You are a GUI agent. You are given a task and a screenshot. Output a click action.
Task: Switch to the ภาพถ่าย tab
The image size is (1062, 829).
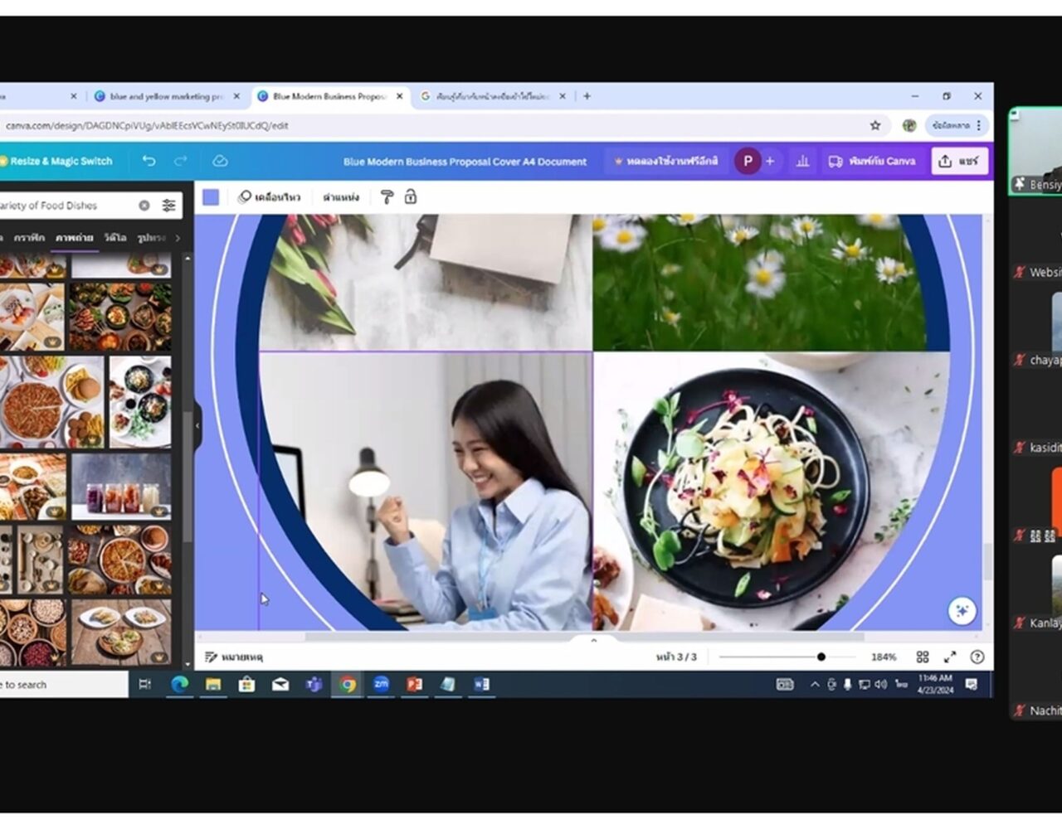[x=75, y=238]
